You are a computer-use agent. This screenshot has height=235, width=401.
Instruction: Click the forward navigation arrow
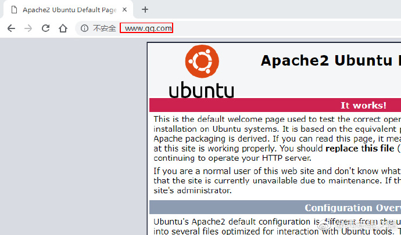pos(28,28)
